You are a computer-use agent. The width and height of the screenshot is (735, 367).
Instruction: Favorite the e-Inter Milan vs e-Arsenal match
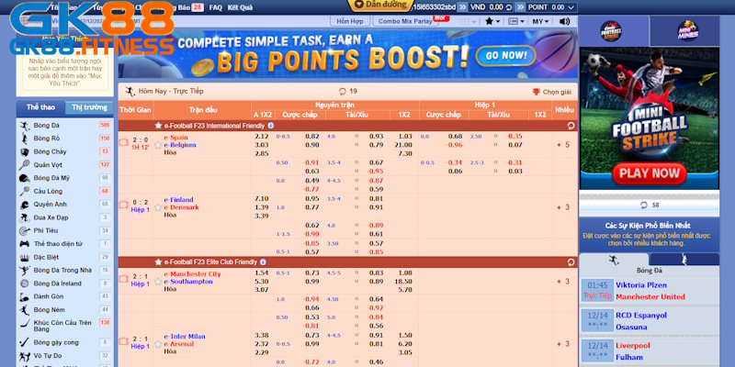(158, 344)
